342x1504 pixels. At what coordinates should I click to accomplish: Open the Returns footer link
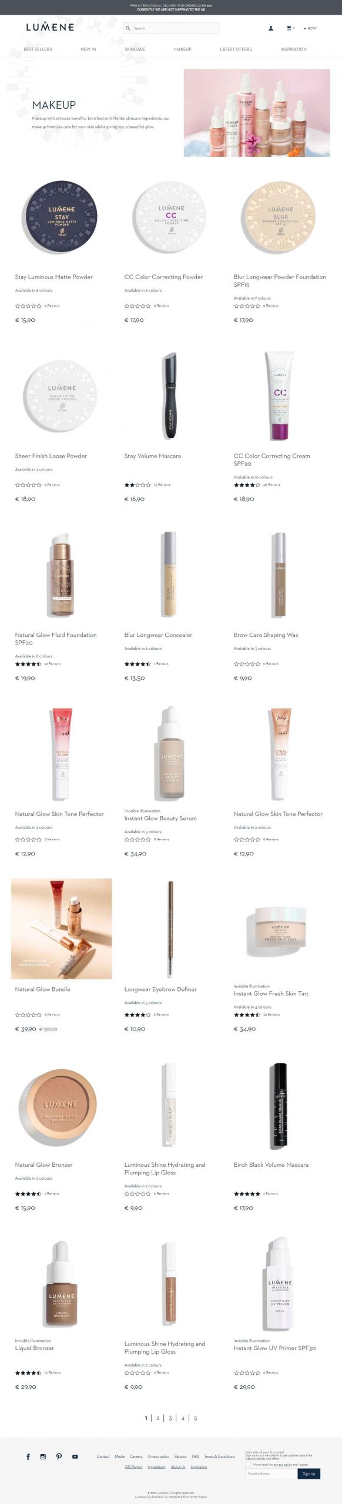click(x=180, y=1456)
